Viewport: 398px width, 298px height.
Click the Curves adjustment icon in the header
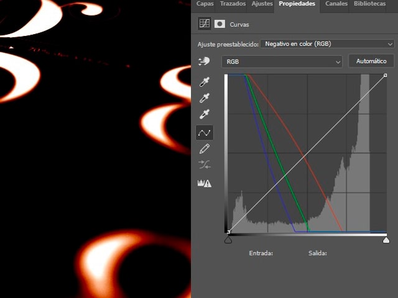204,24
